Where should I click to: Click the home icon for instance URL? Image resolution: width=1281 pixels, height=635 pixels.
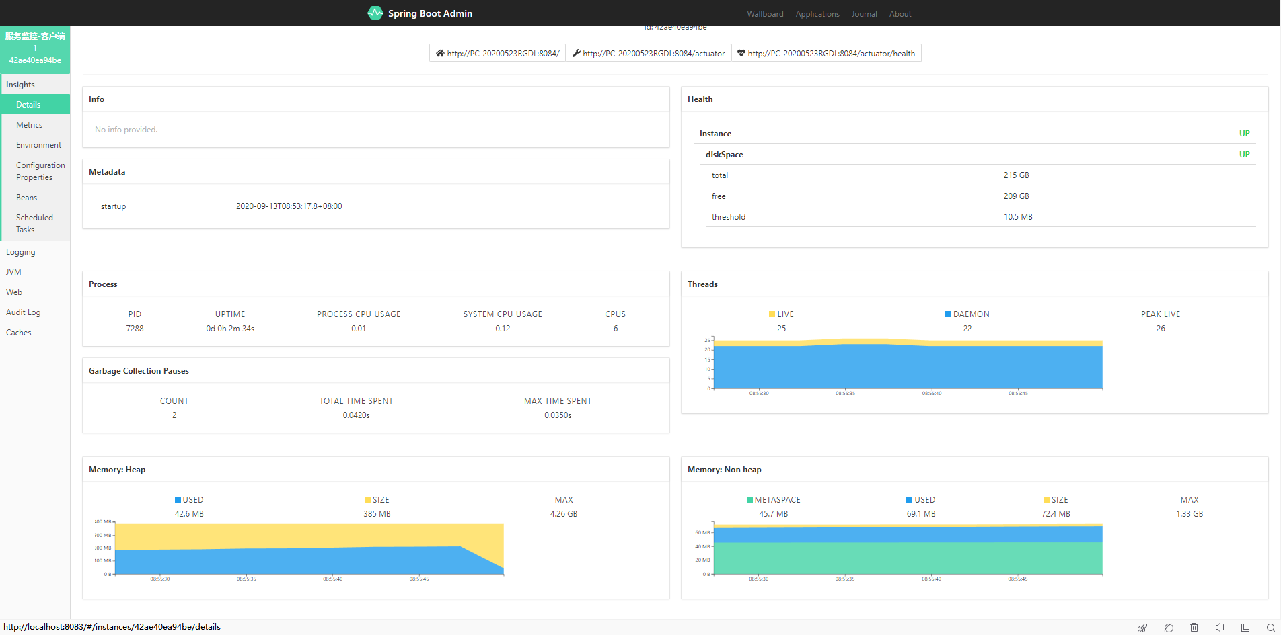440,53
